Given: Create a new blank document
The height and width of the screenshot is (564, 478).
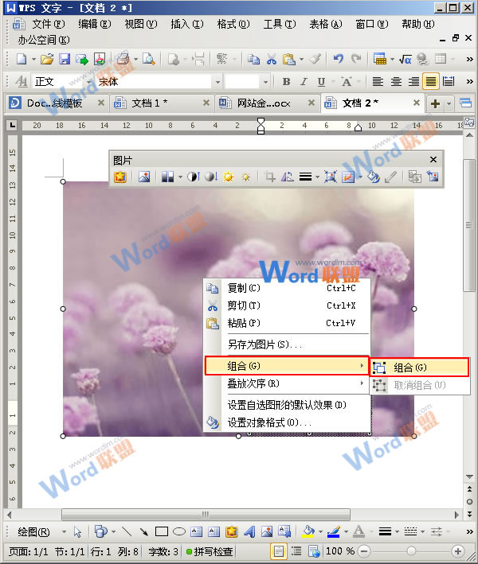Looking at the screenshot, I should pos(22,59).
